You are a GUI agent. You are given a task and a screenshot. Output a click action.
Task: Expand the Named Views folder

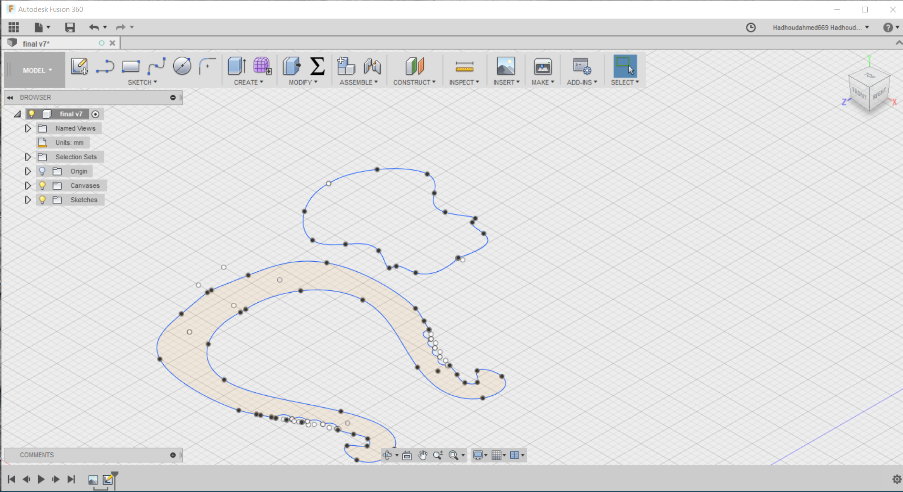(28, 128)
